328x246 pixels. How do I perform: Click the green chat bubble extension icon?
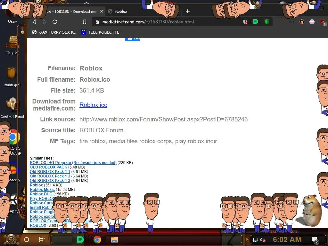(255, 21)
